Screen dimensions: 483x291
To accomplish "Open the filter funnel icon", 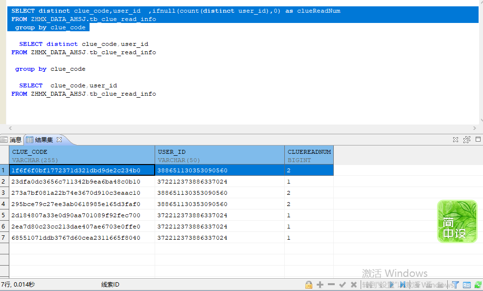I will 455,285.
